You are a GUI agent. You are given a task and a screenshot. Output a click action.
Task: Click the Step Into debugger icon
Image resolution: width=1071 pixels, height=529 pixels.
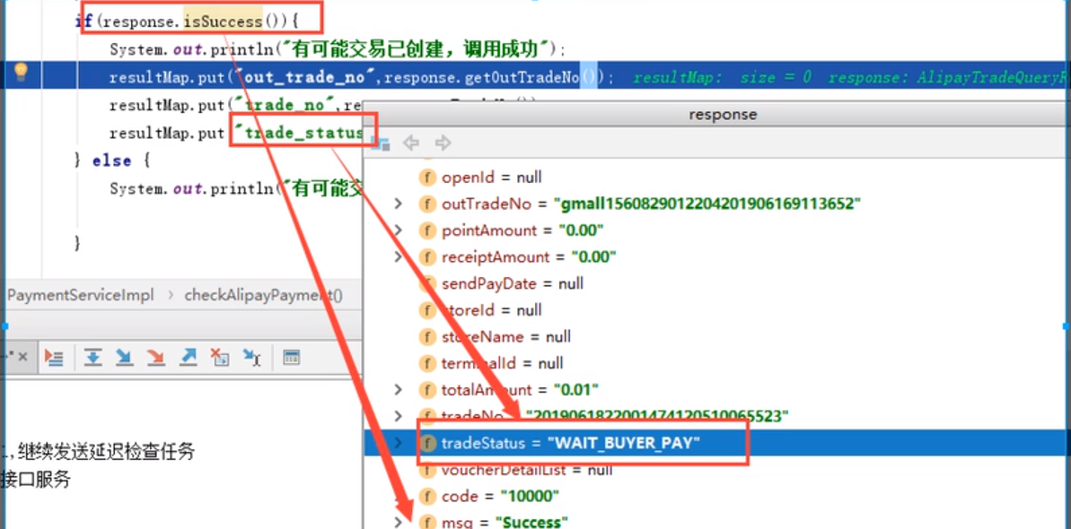(124, 357)
